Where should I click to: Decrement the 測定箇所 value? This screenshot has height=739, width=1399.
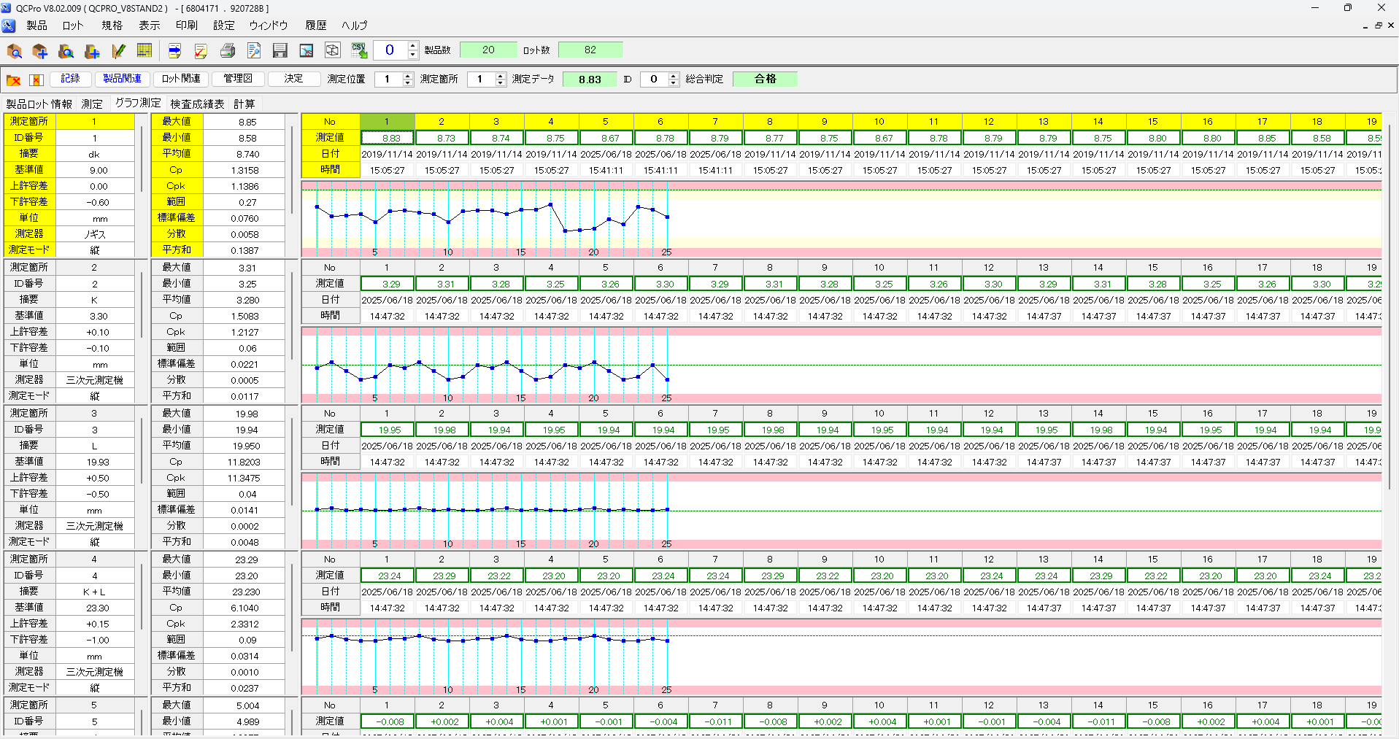501,82
